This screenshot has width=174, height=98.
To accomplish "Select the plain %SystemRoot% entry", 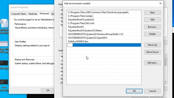I will pos(104,27).
